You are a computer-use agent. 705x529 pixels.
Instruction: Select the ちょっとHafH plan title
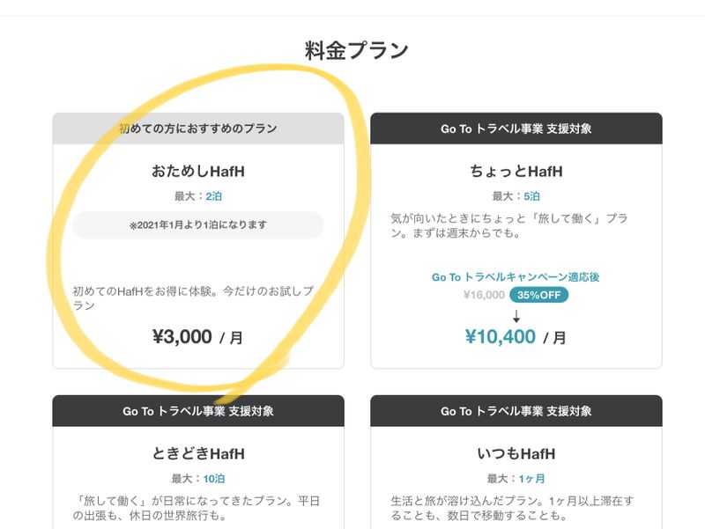[x=516, y=171]
